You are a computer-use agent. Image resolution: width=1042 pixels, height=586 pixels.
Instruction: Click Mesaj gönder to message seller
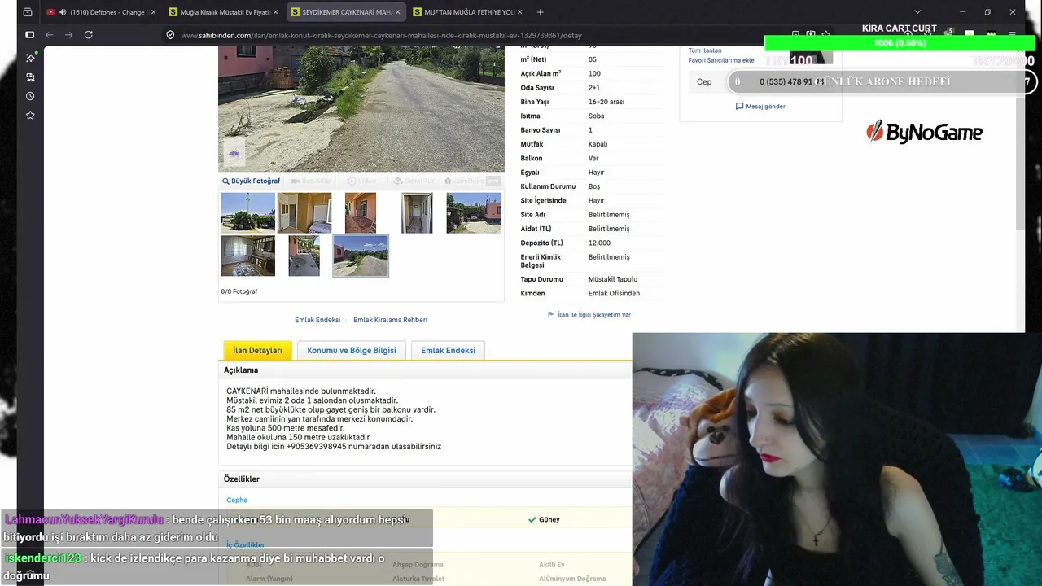[765, 107]
